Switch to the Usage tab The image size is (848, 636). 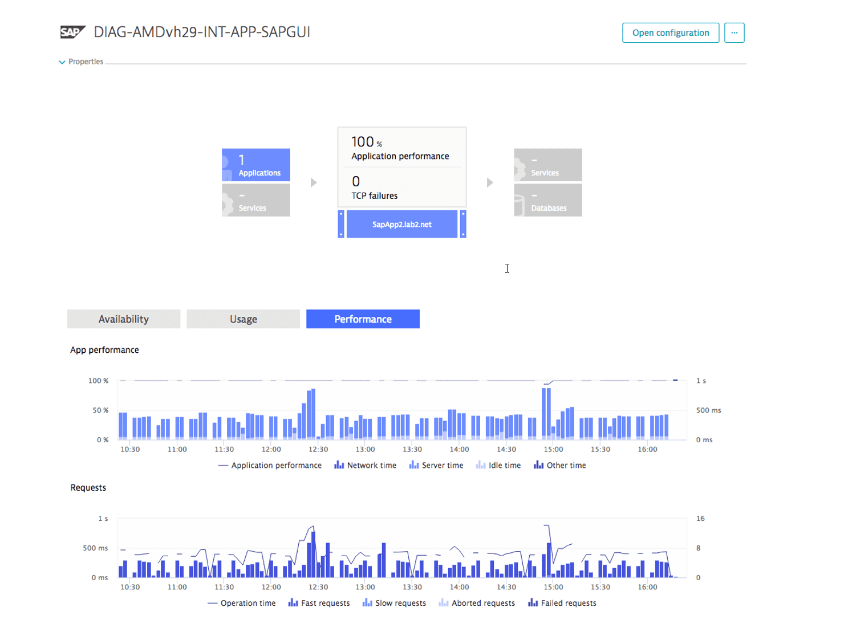(243, 319)
